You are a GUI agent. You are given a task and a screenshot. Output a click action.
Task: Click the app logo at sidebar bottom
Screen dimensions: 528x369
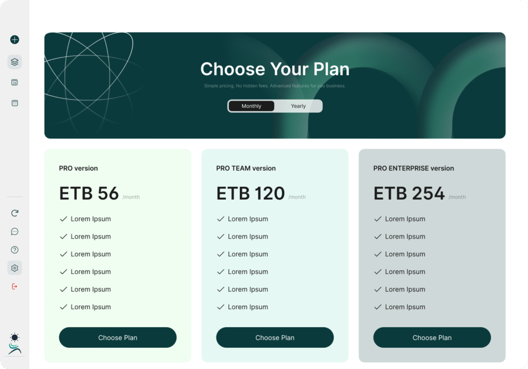click(14, 349)
